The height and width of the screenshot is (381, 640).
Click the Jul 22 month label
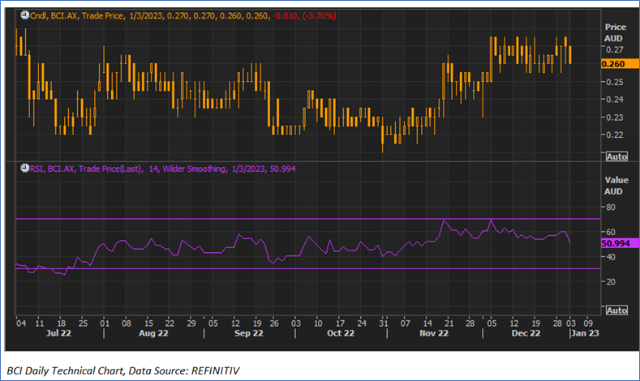click(x=58, y=333)
